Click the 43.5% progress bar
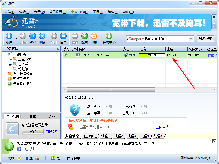The image size is (219, 164). (152, 55)
